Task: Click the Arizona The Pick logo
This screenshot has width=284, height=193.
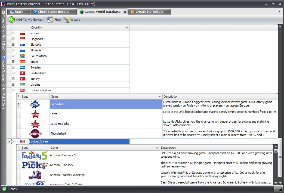Action: pyautogui.click(x=35, y=165)
